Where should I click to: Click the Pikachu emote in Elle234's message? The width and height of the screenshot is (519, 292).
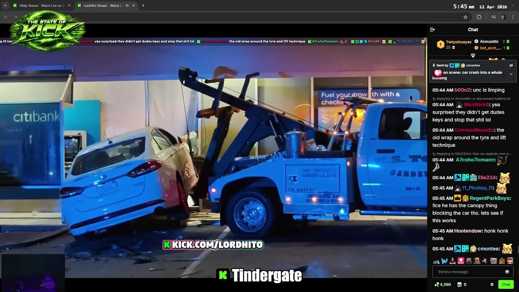(504, 177)
